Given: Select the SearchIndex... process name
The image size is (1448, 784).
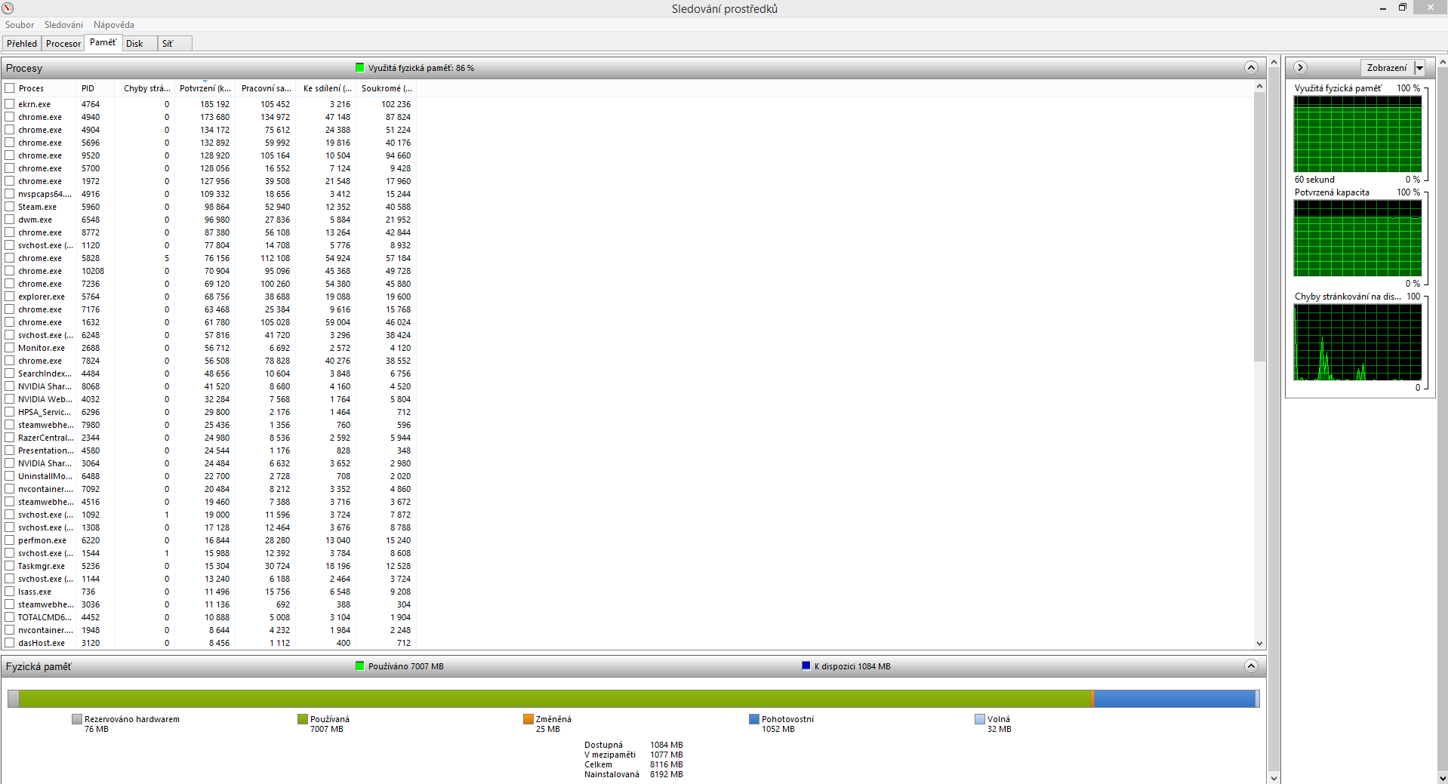Looking at the screenshot, I should click(45, 374).
